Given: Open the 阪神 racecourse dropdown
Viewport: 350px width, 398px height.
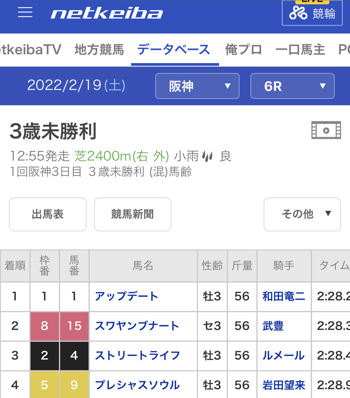Looking at the screenshot, I should pos(197,86).
